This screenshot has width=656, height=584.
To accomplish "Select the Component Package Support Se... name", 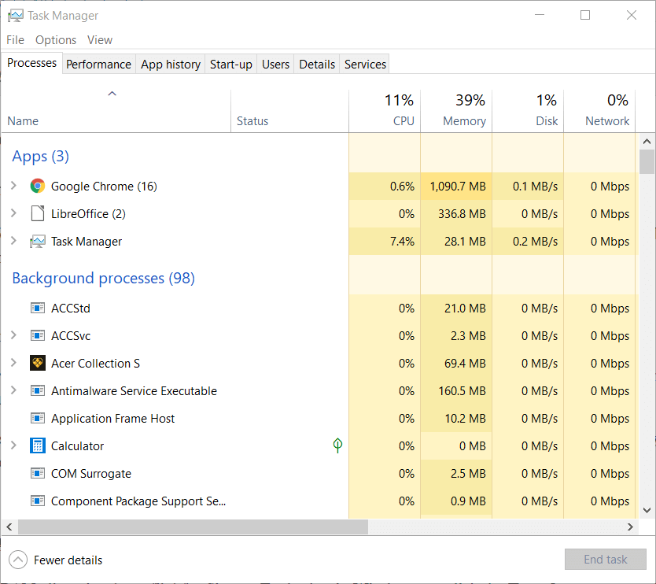I will point(138,501).
